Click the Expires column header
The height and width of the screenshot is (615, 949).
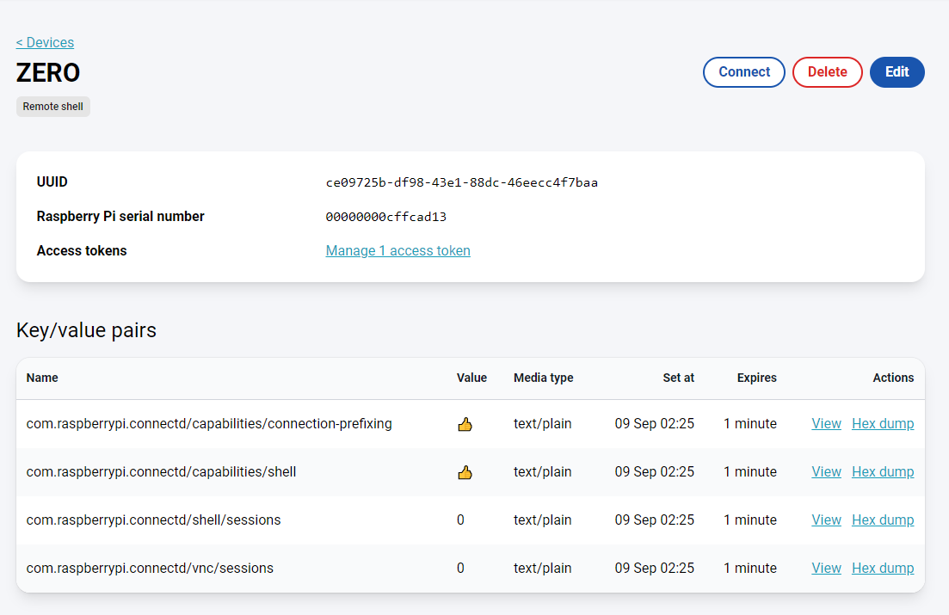click(x=756, y=378)
